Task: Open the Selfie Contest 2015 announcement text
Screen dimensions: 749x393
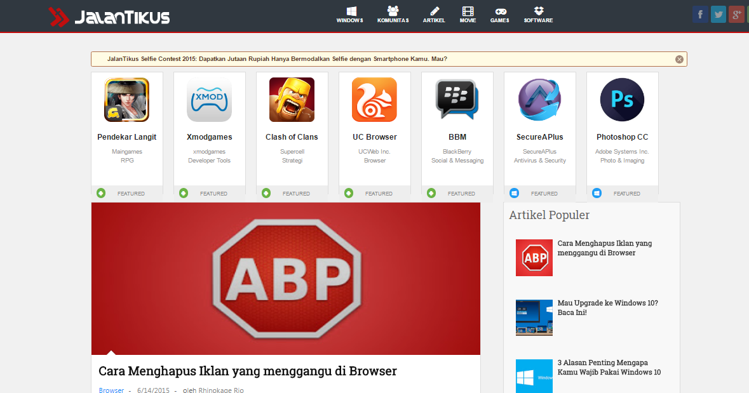Action: 277,59
